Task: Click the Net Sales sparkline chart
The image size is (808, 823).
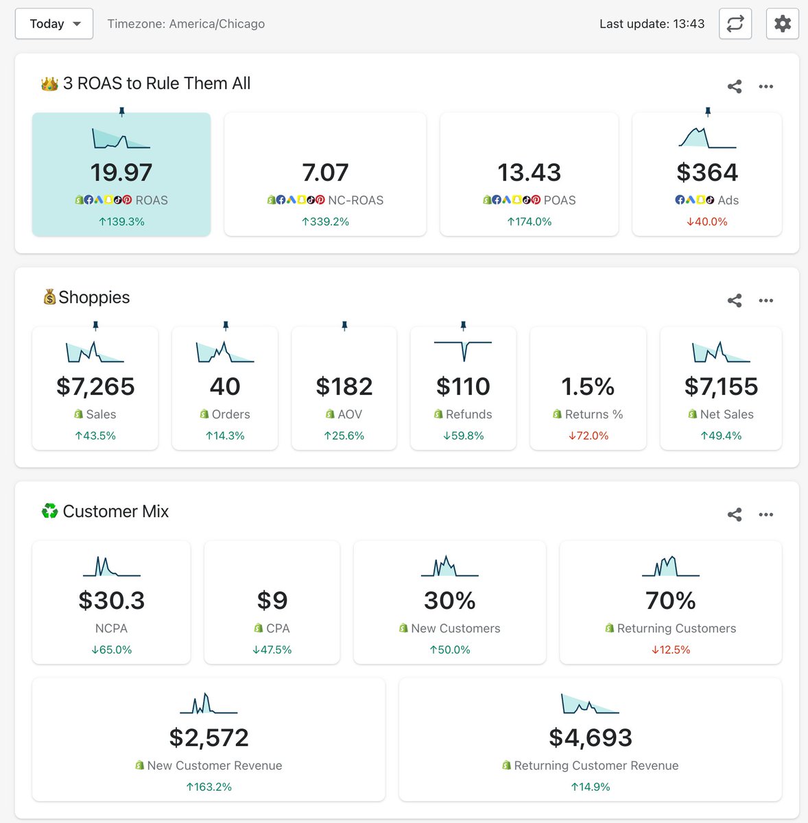Action: pos(721,352)
